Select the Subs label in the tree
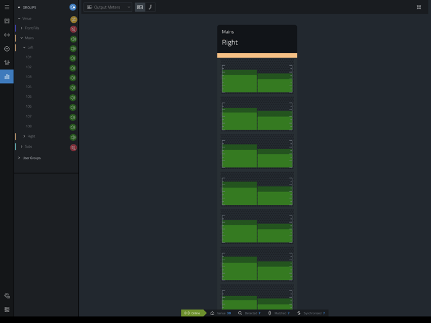 coord(28,146)
